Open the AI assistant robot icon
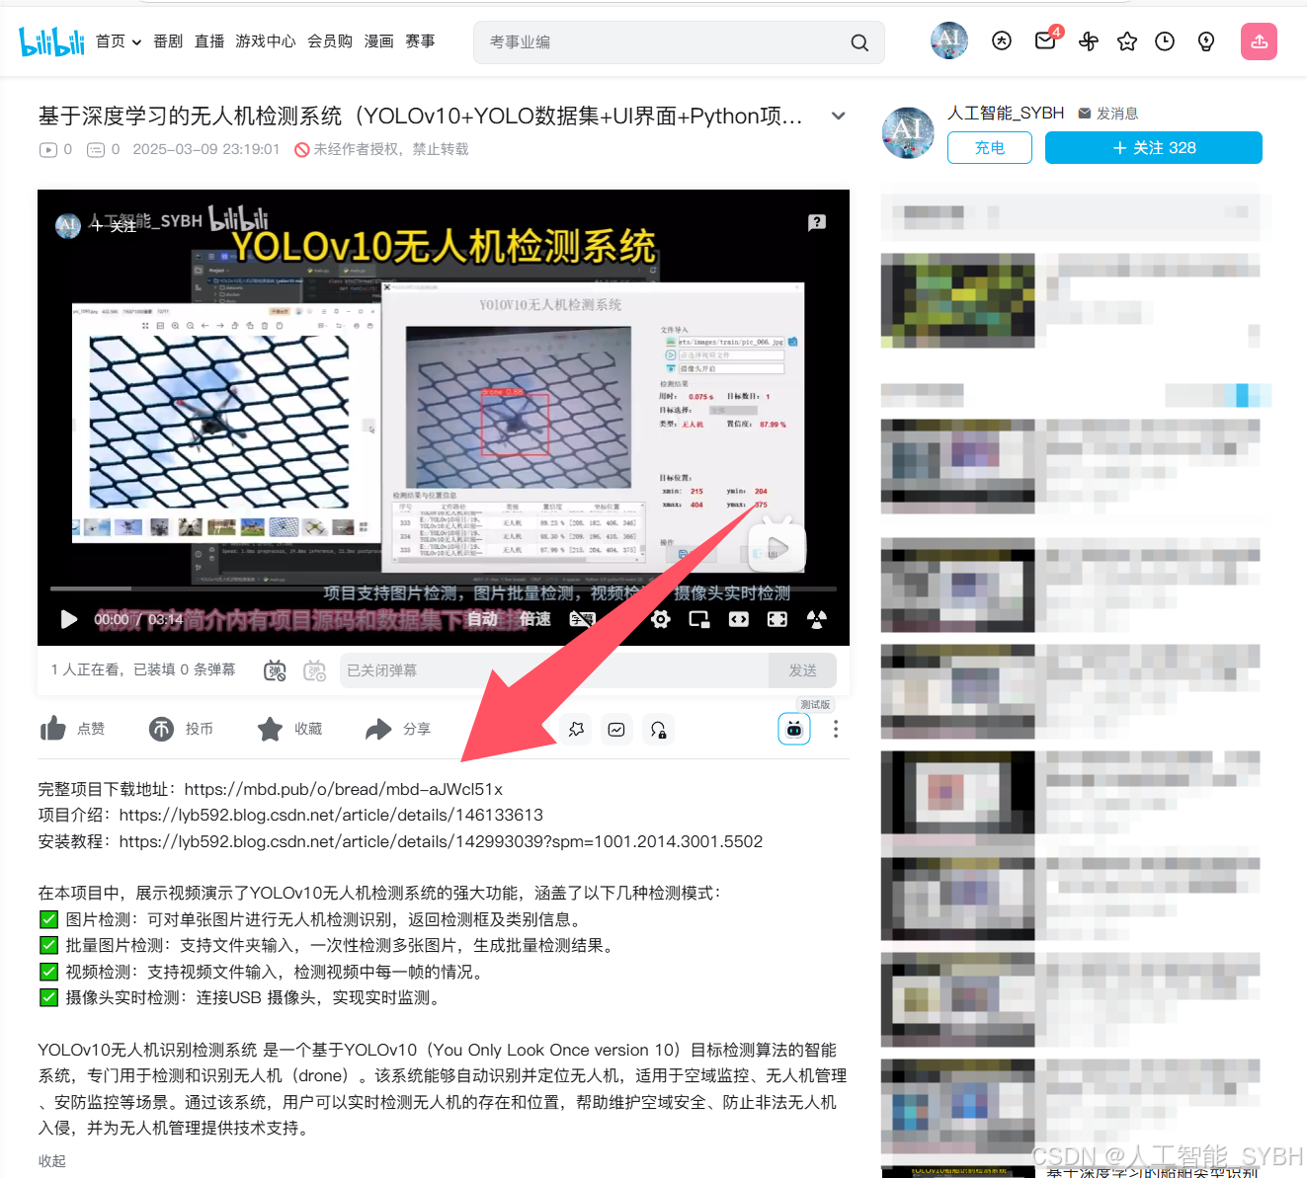Screen dimensions: 1307x1178 [794, 729]
